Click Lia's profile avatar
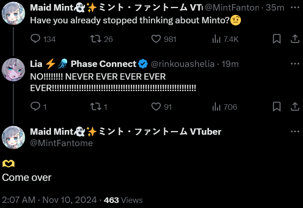 tap(14, 69)
